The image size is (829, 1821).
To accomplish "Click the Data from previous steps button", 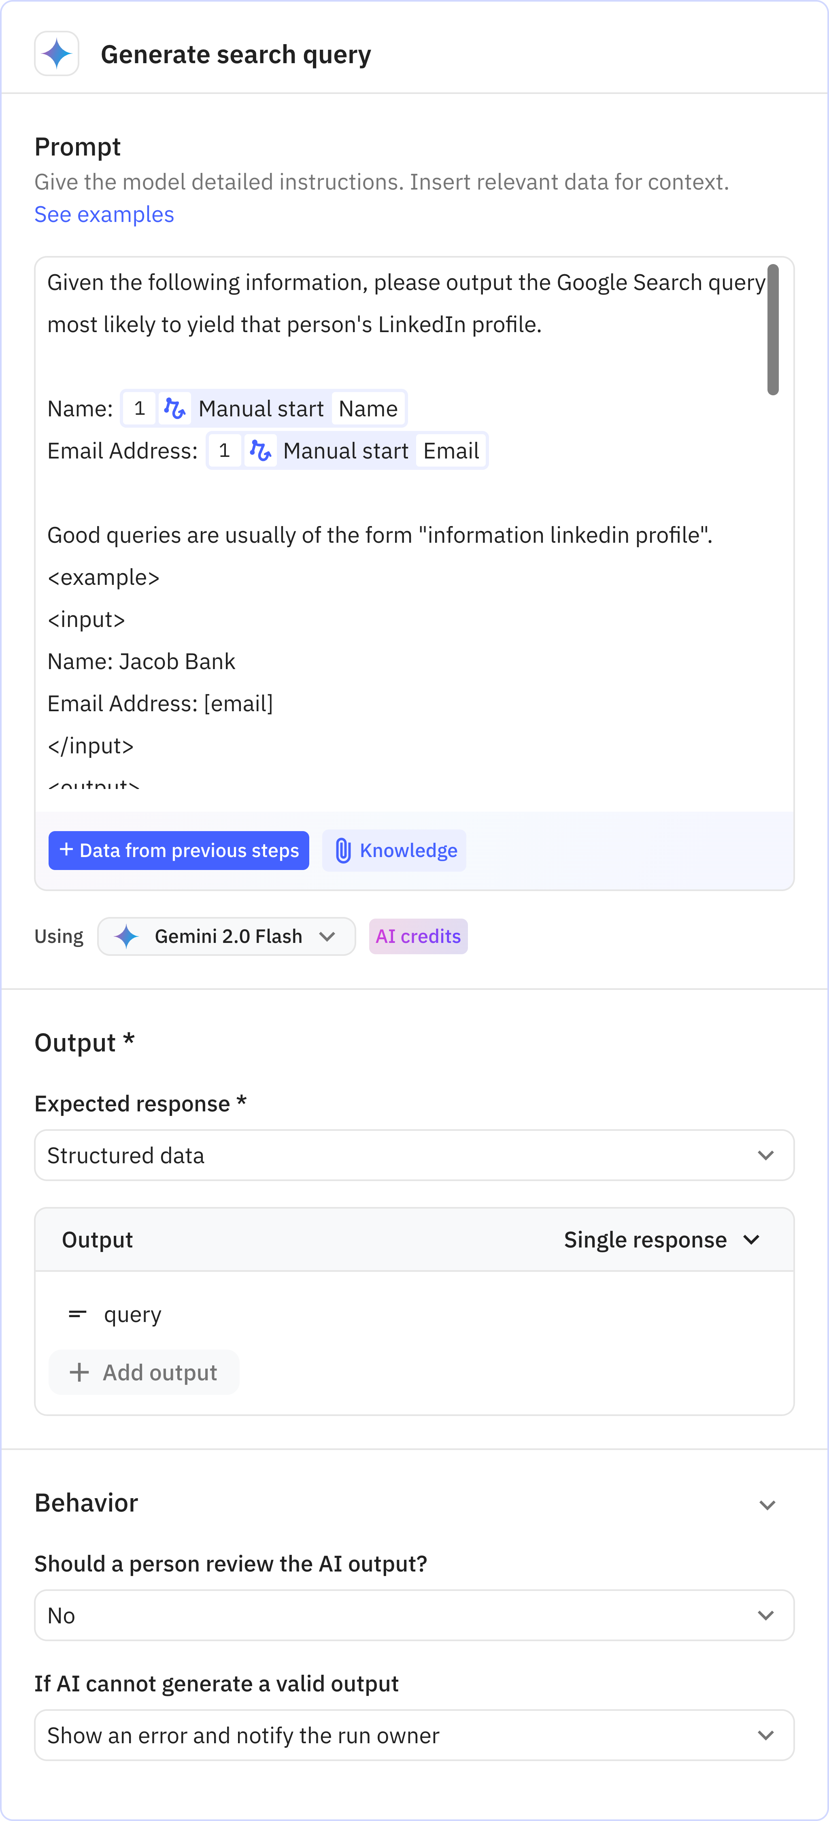I will point(178,851).
